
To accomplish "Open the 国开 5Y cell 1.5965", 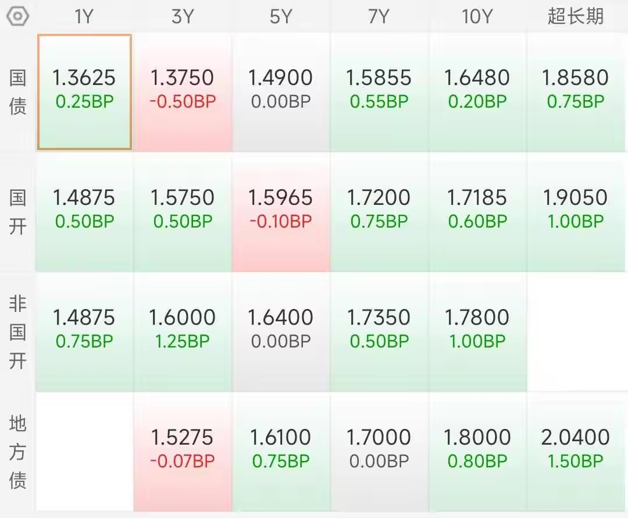I will click(281, 212).
